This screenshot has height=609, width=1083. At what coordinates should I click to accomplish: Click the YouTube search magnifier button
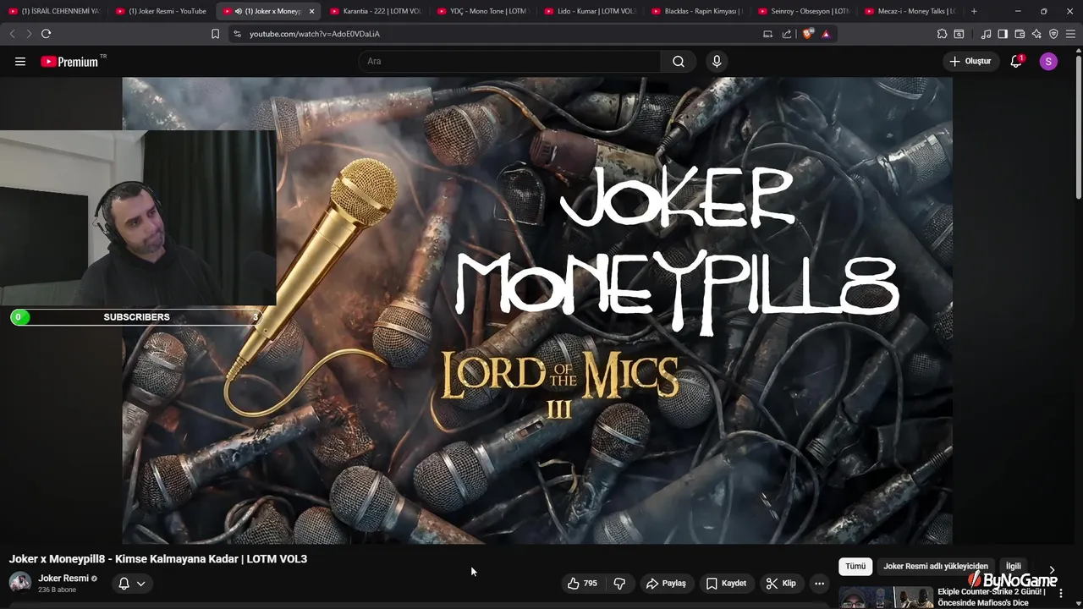[679, 61]
